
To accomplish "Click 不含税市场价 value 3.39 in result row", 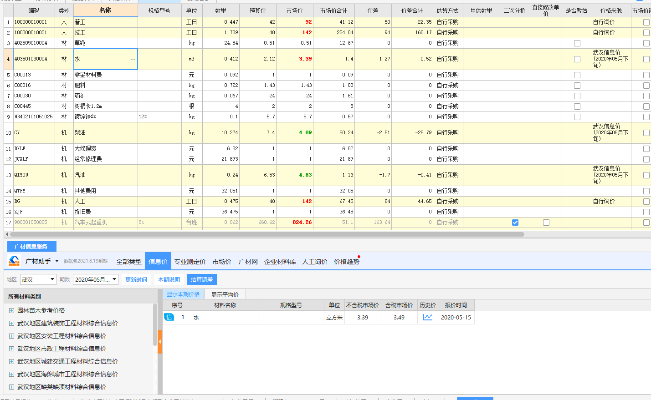I will tap(363, 318).
